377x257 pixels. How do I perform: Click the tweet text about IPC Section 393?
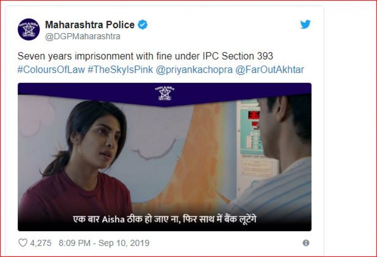pos(145,56)
